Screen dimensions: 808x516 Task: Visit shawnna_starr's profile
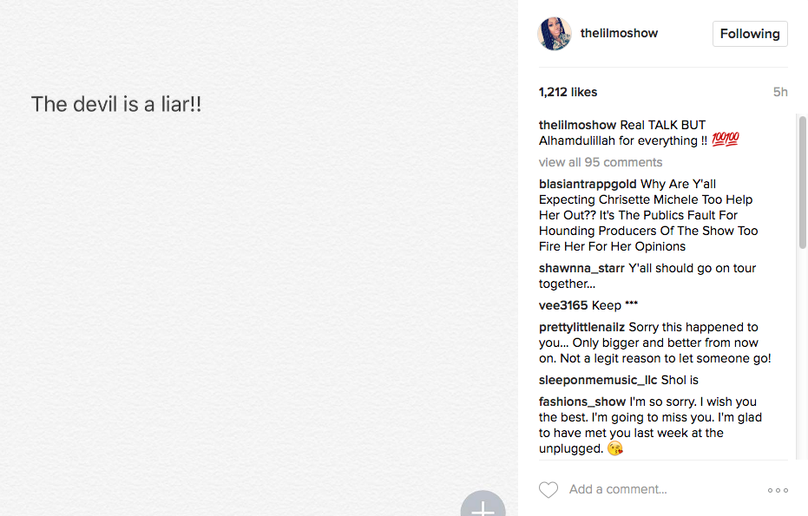click(x=581, y=268)
